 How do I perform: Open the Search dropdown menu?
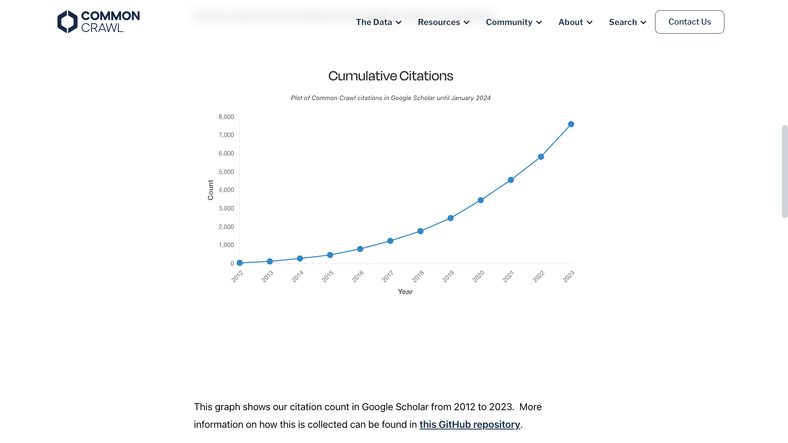click(628, 22)
